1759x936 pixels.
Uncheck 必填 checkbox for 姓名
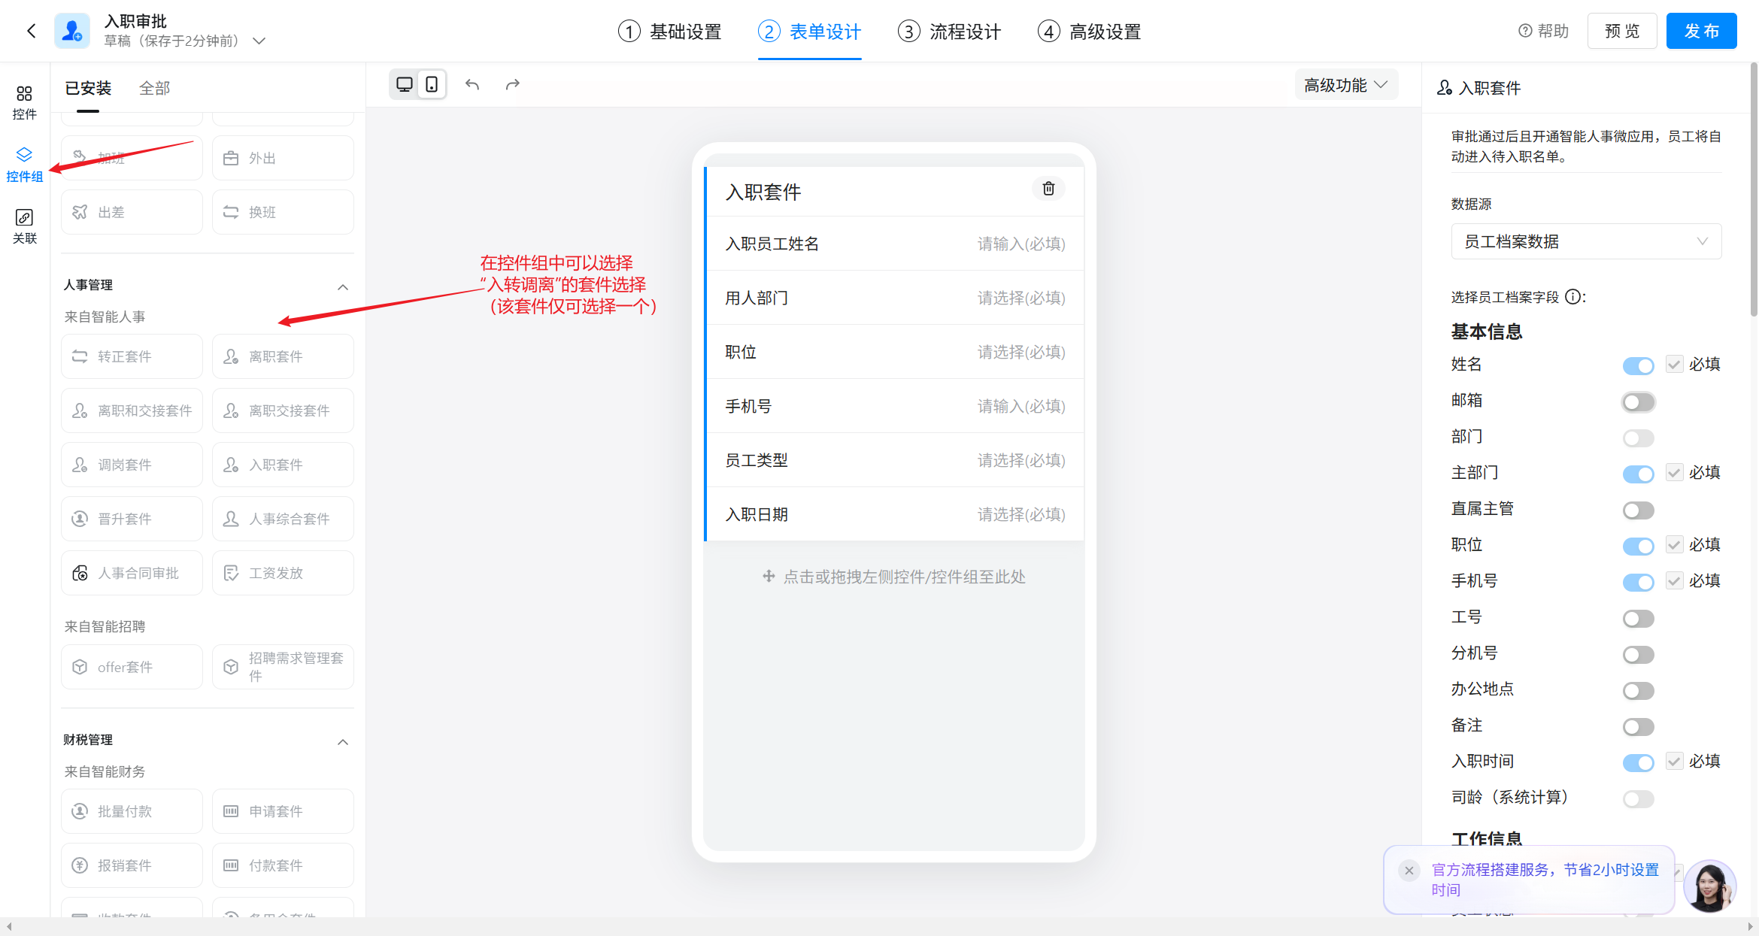click(1674, 365)
